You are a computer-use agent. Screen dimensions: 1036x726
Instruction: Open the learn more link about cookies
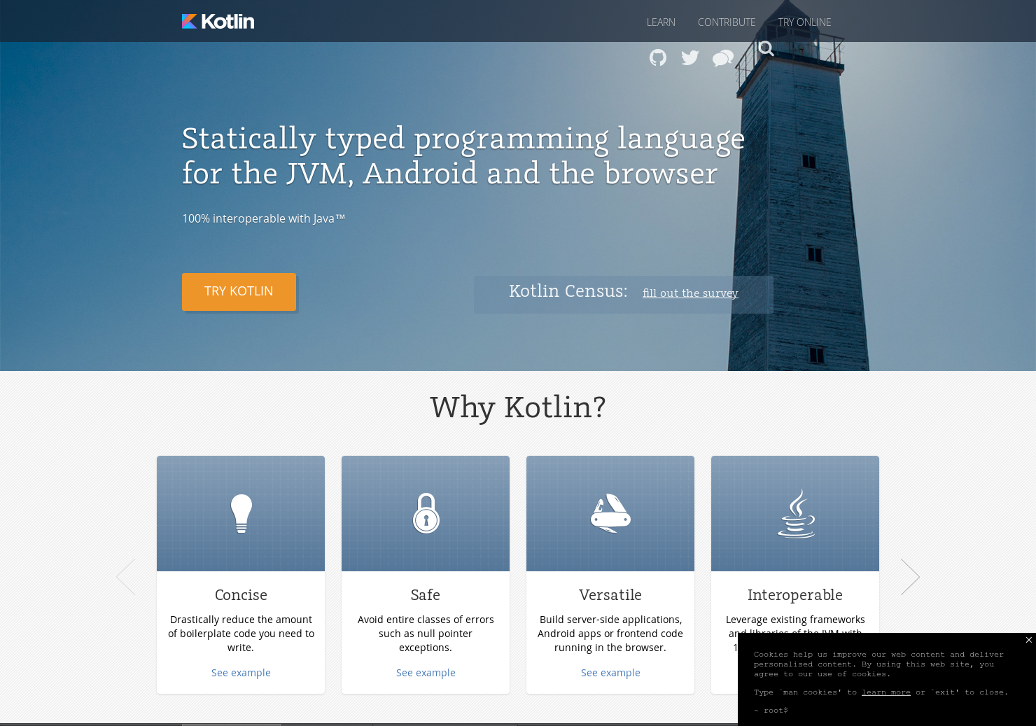[886, 692]
